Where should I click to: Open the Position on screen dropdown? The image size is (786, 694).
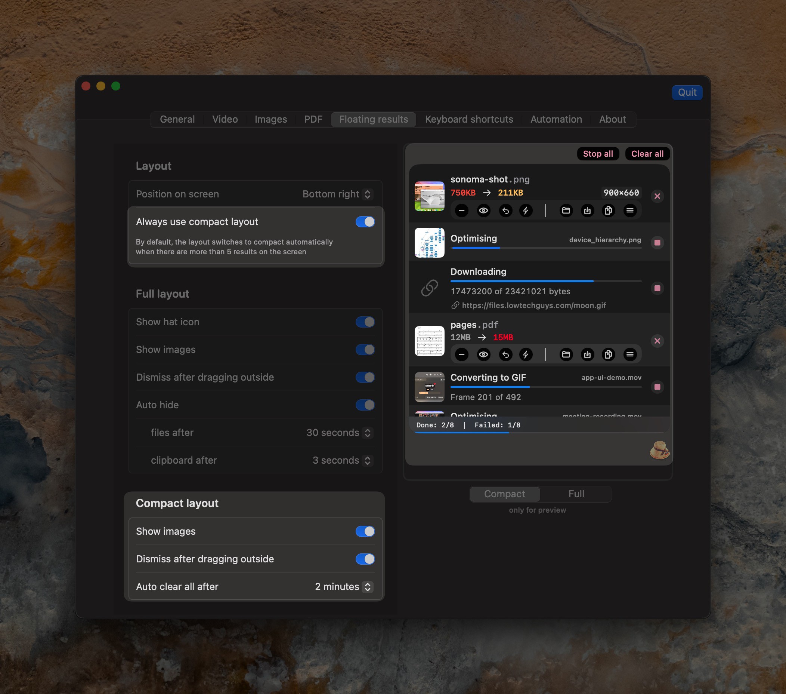pyautogui.click(x=368, y=194)
